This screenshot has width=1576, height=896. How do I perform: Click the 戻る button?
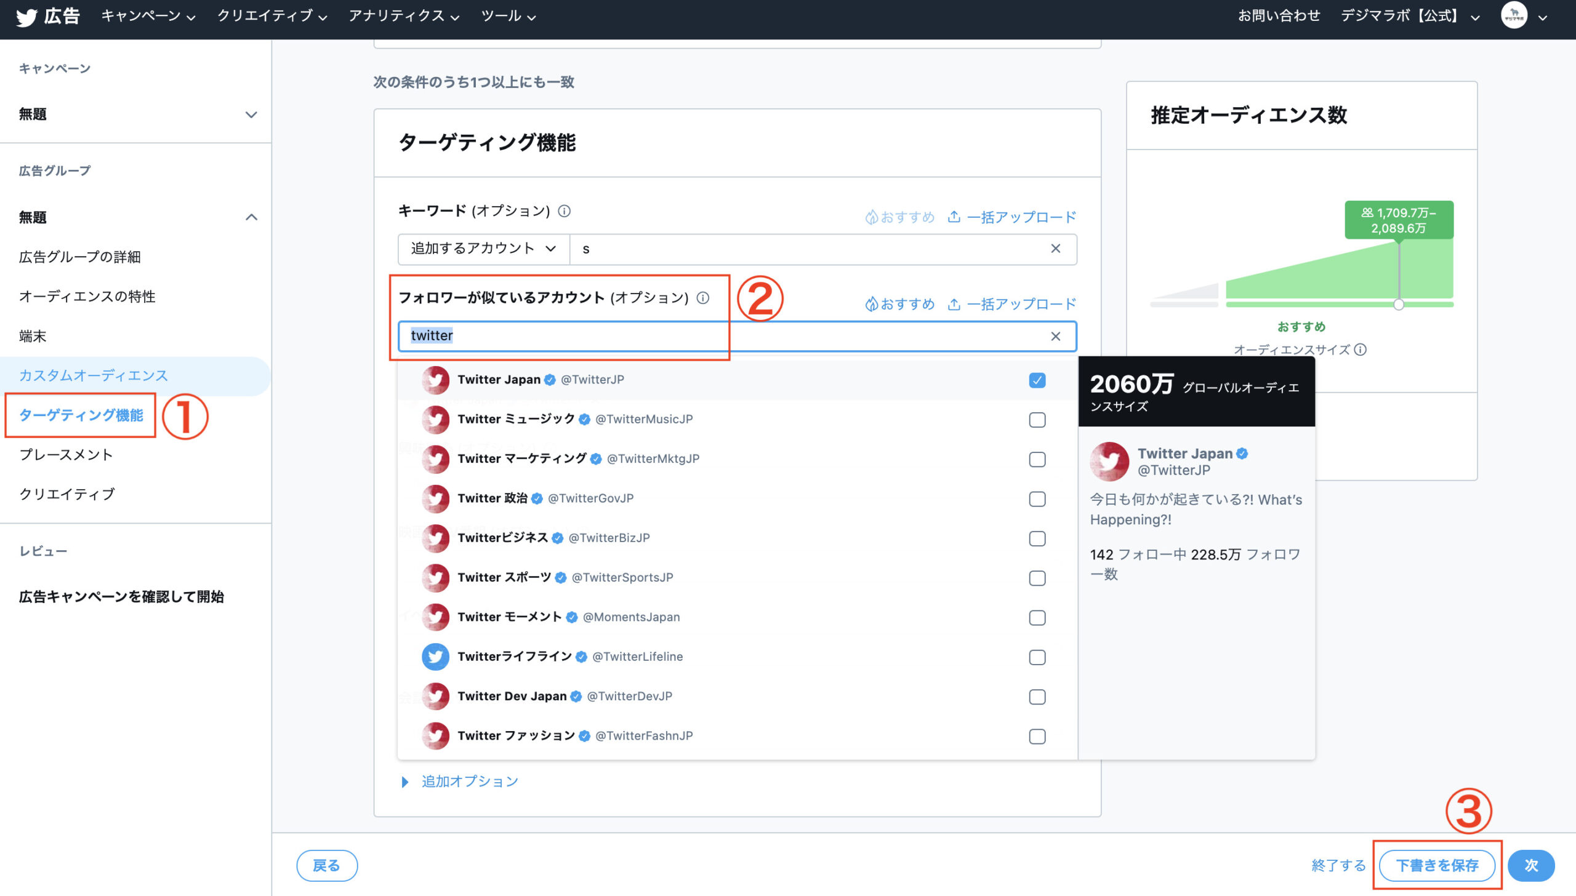(x=326, y=865)
